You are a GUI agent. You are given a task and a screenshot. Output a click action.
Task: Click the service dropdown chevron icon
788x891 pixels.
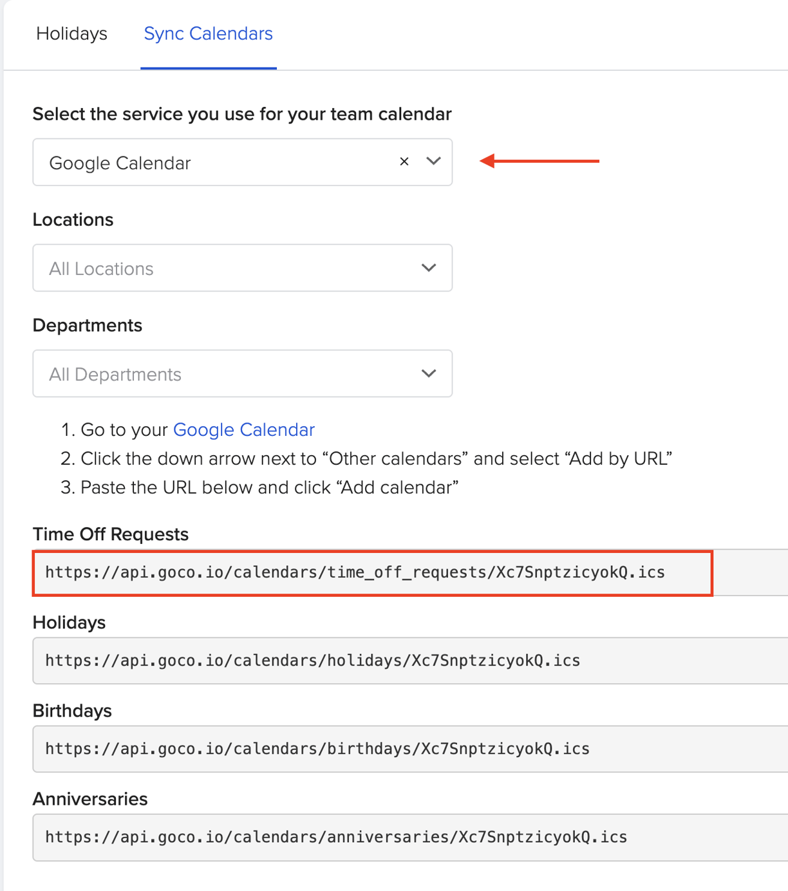[433, 162]
